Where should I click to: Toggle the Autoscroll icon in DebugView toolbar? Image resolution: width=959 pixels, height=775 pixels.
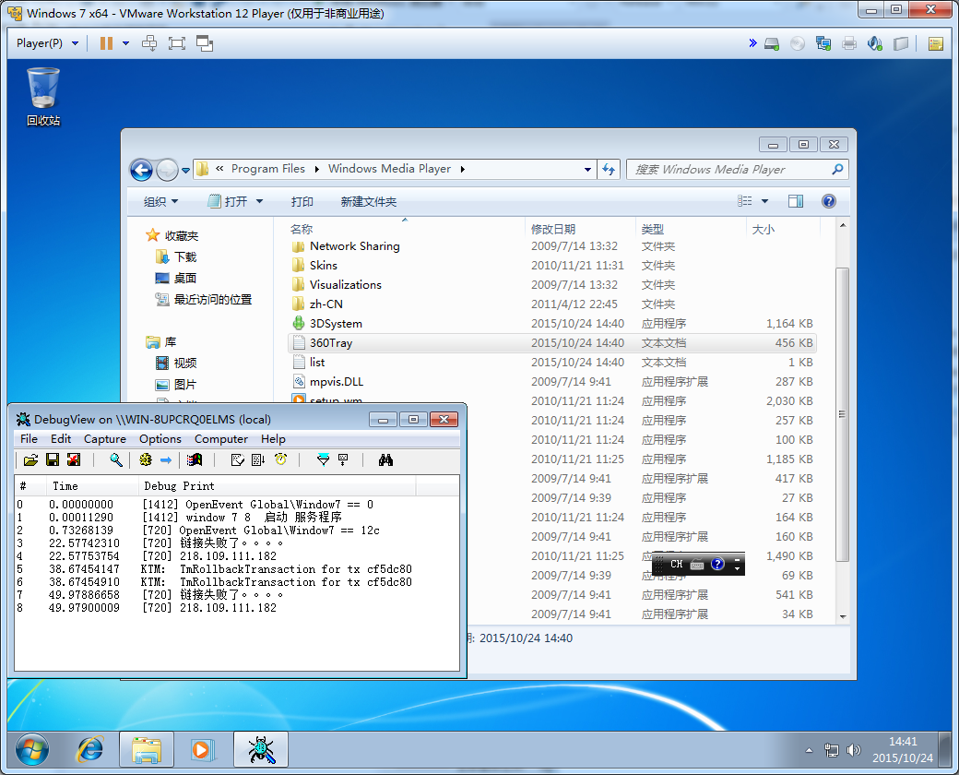click(x=258, y=459)
